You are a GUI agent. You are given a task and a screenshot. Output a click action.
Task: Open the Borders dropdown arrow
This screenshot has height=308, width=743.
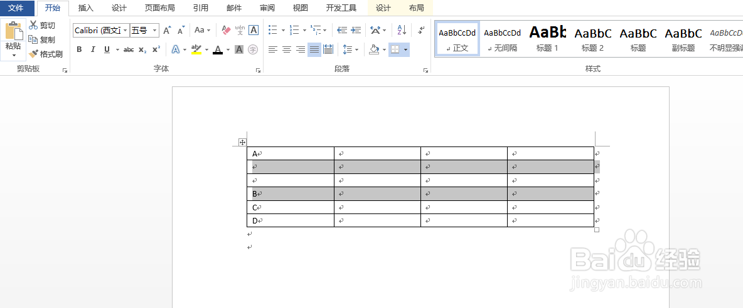click(406, 49)
